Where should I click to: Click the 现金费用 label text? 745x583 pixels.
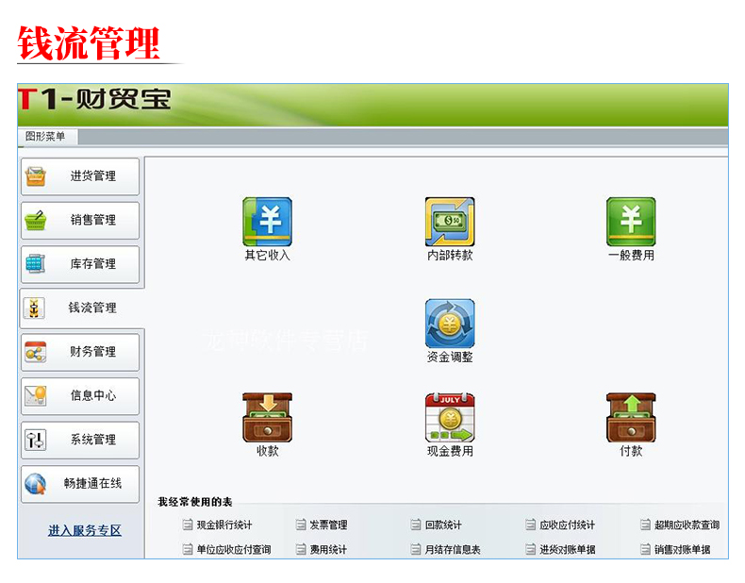coord(450,451)
